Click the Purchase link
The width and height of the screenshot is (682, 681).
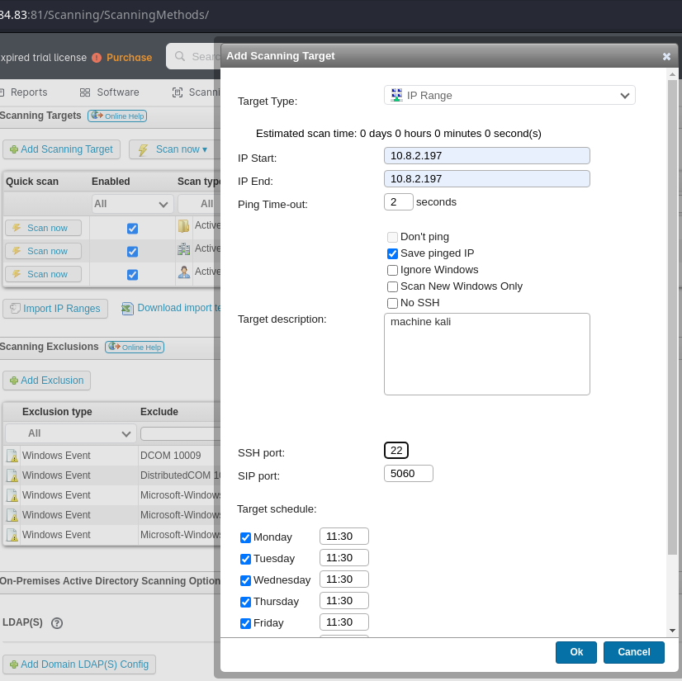coord(129,58)
